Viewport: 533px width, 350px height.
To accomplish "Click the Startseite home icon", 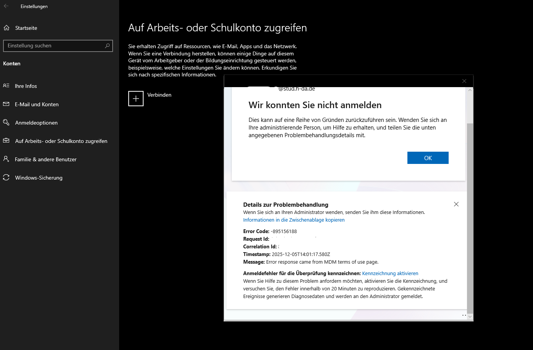I will tap(6, 28).
